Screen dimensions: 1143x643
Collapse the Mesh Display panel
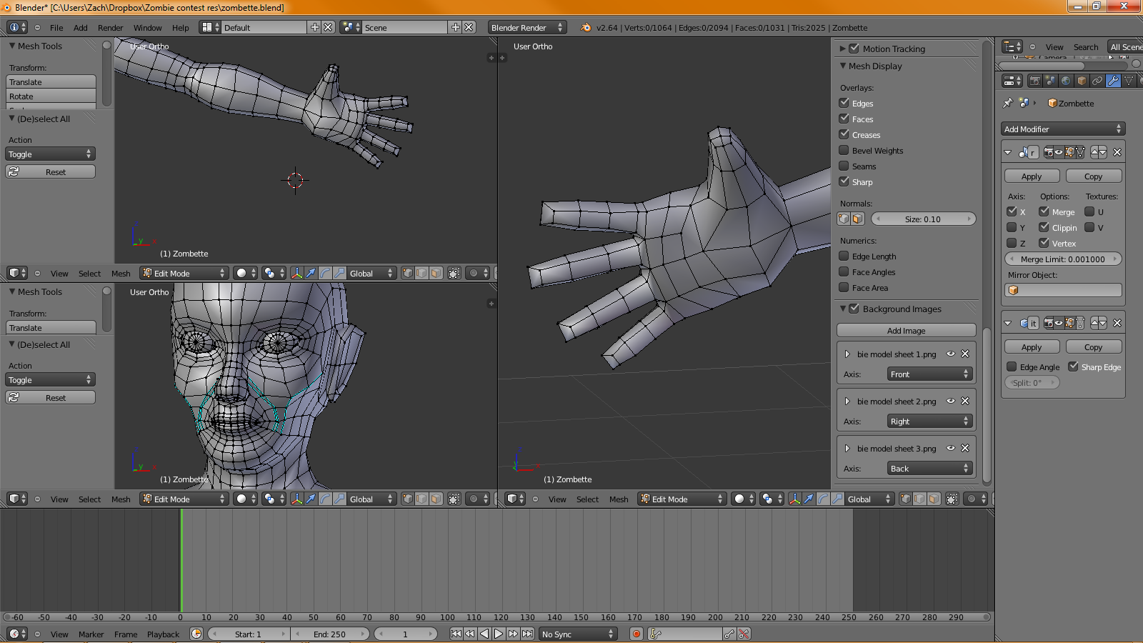843,66
